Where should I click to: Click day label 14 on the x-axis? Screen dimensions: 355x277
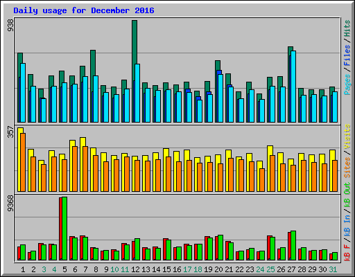coord(156,269)
